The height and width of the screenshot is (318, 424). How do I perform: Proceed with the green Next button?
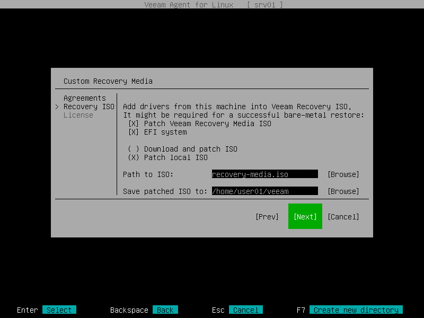pos(305,216)
